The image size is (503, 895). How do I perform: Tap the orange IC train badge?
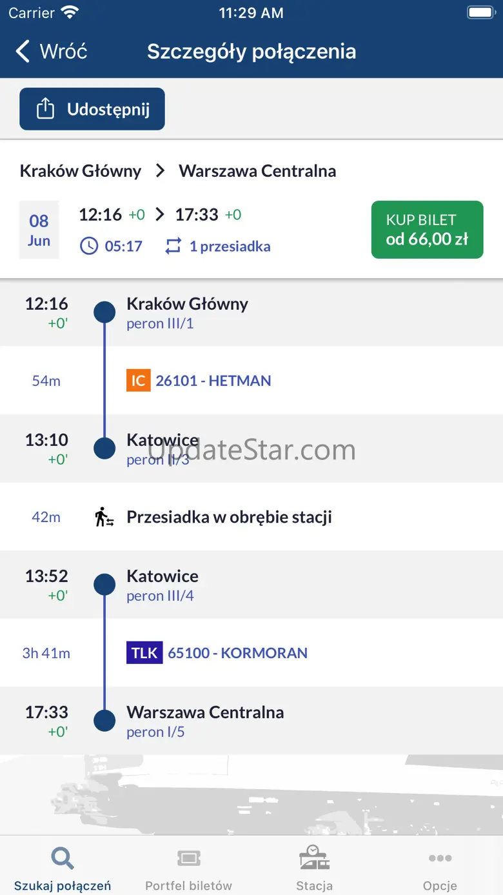pos(138,381)
